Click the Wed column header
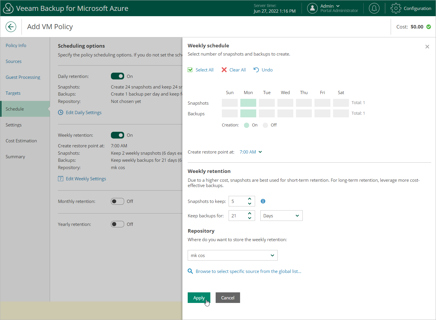The width and height of the screenshot is (436, 320). point(285,92)
